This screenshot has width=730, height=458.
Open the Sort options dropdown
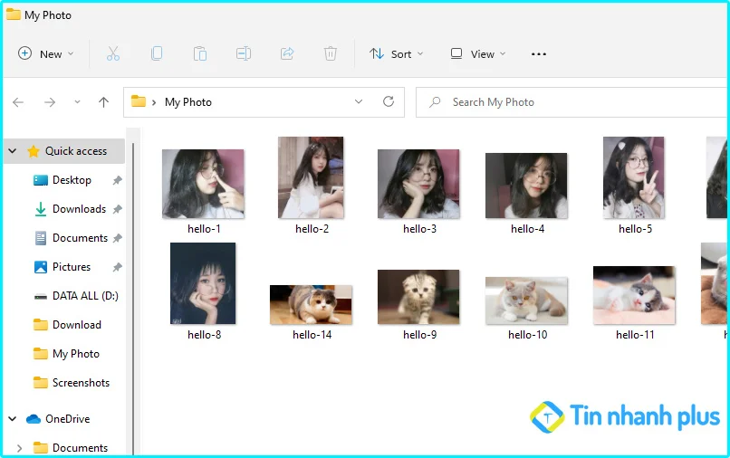[x=397, y=54]
